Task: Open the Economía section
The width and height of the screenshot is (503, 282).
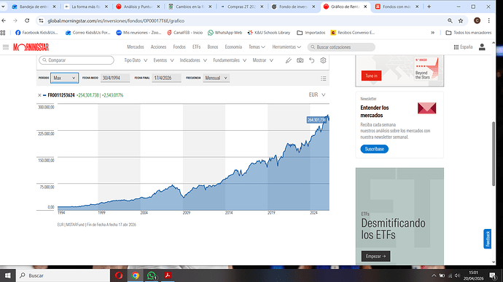Action: coord(233,47)
